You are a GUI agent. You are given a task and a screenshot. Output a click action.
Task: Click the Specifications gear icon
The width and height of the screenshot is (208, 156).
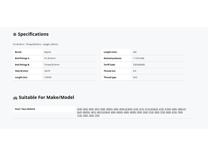[x=15, y=34]
